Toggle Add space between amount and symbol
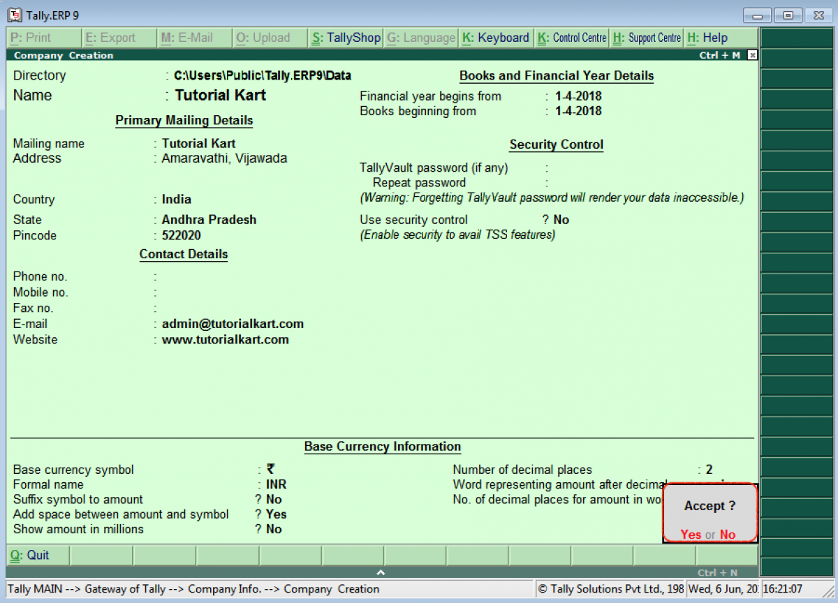 [275, 514]
